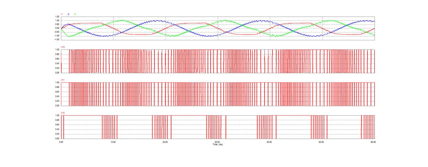This screenshot has height=167, width=428.
Task: Click the 20.00 time axis tick
Action: pyautogui.click(x=165, y=142)
